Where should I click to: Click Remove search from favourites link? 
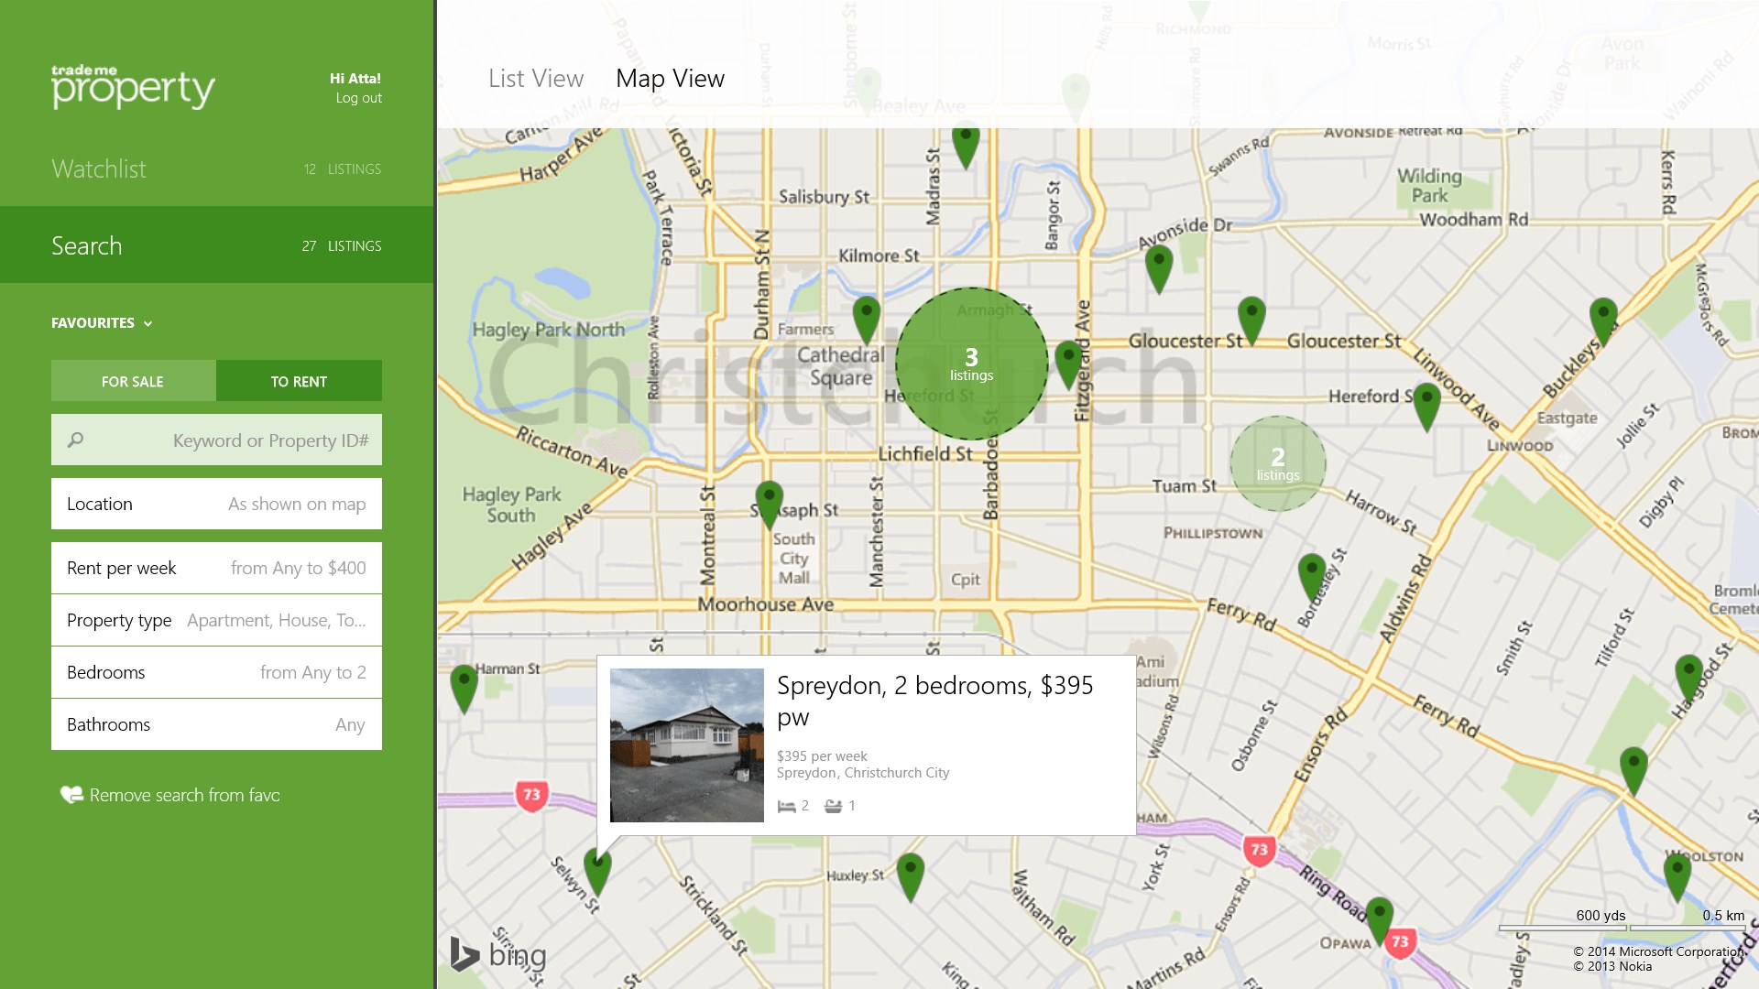click(x=184, y=795)
